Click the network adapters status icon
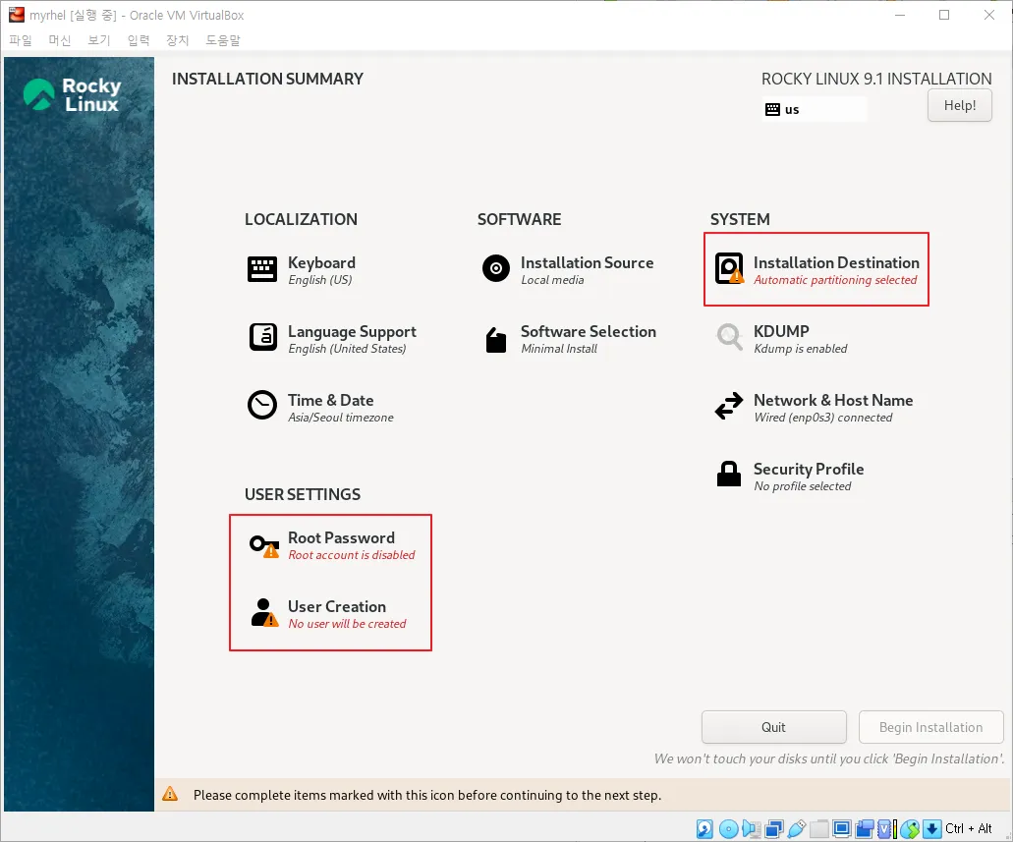1013x842 pixels. [x=774, y=828]
